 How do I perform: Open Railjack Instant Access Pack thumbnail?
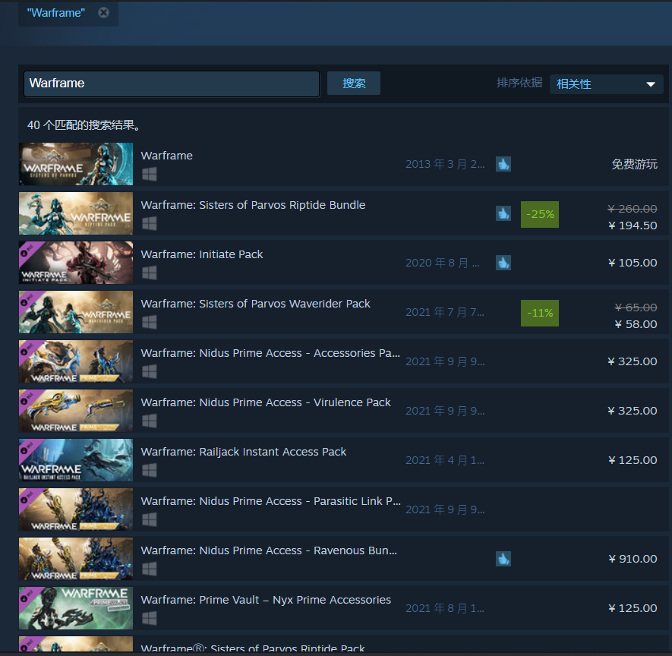[x=76, y=460]
